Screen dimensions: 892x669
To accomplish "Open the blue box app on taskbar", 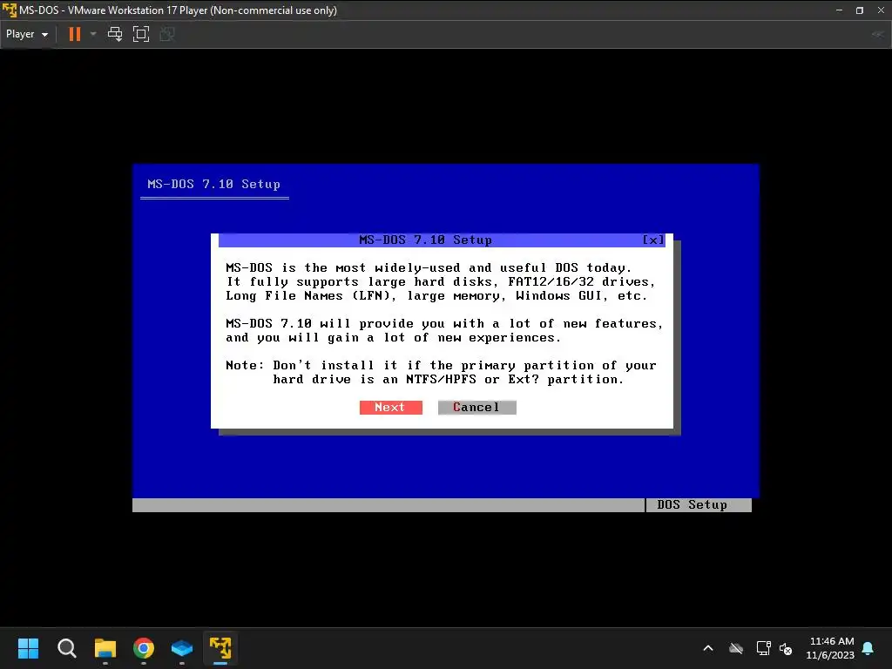I will click(182, 648).
